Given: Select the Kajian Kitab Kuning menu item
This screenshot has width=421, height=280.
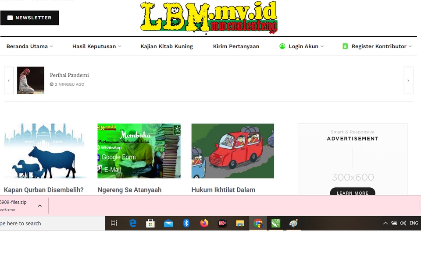Looking at the screenshot, I should click(x=167, y=46).
